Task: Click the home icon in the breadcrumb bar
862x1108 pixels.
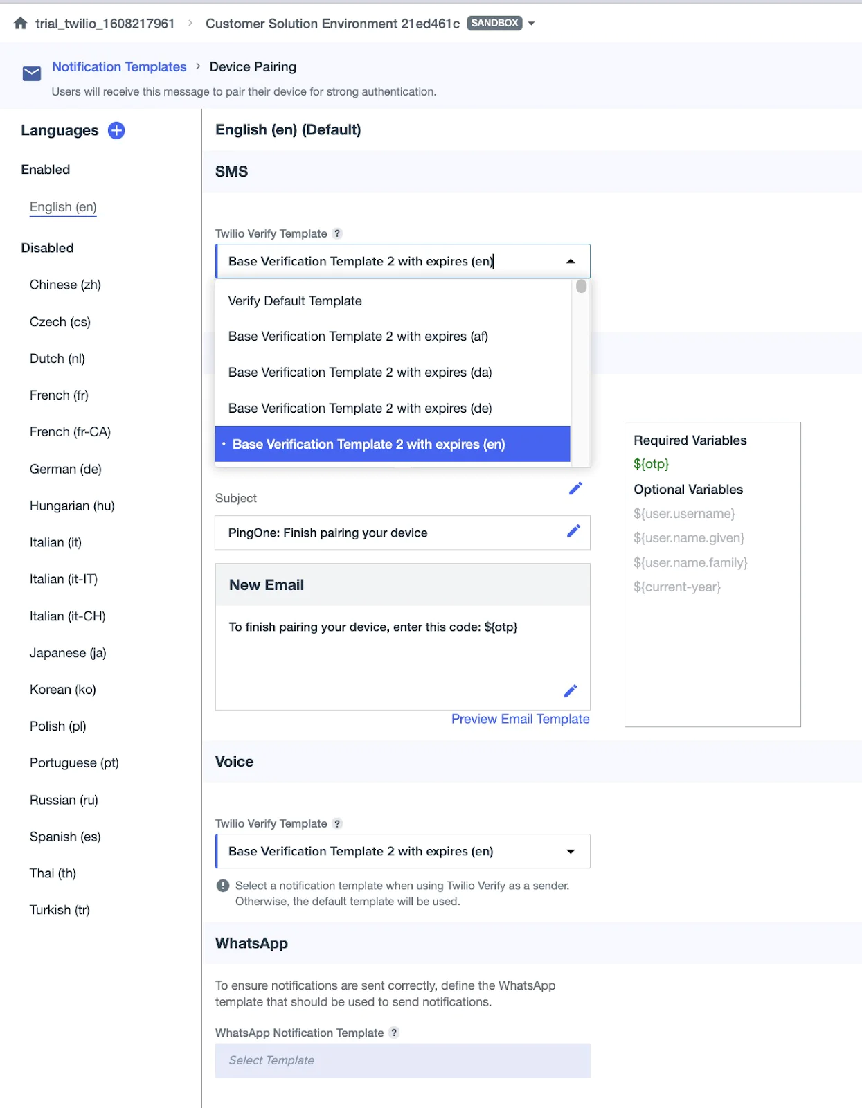Action: 21,21
